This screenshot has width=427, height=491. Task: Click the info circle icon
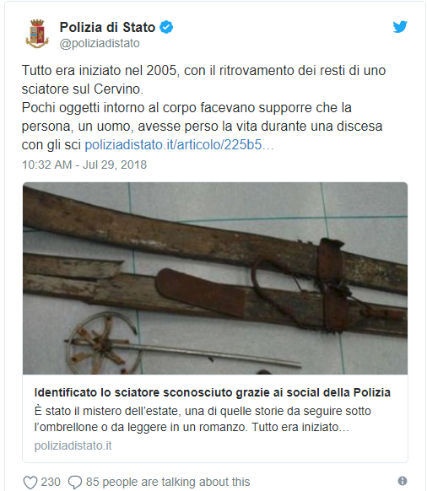point(403,481)
